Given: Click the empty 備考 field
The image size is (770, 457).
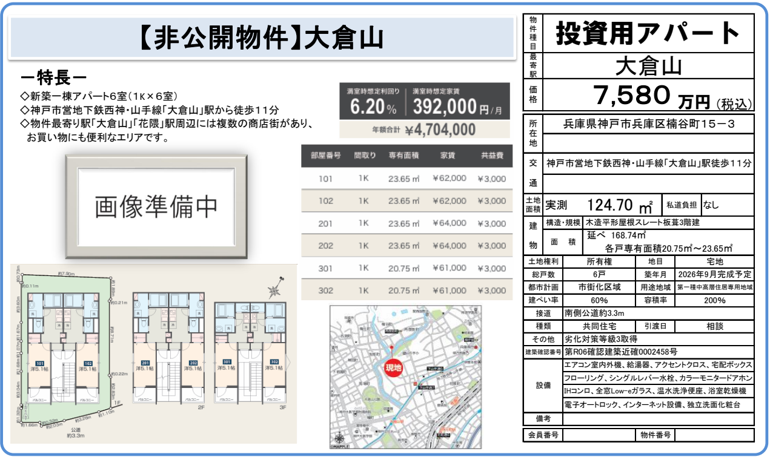Looking at the screenshot, I should point(659,419).
